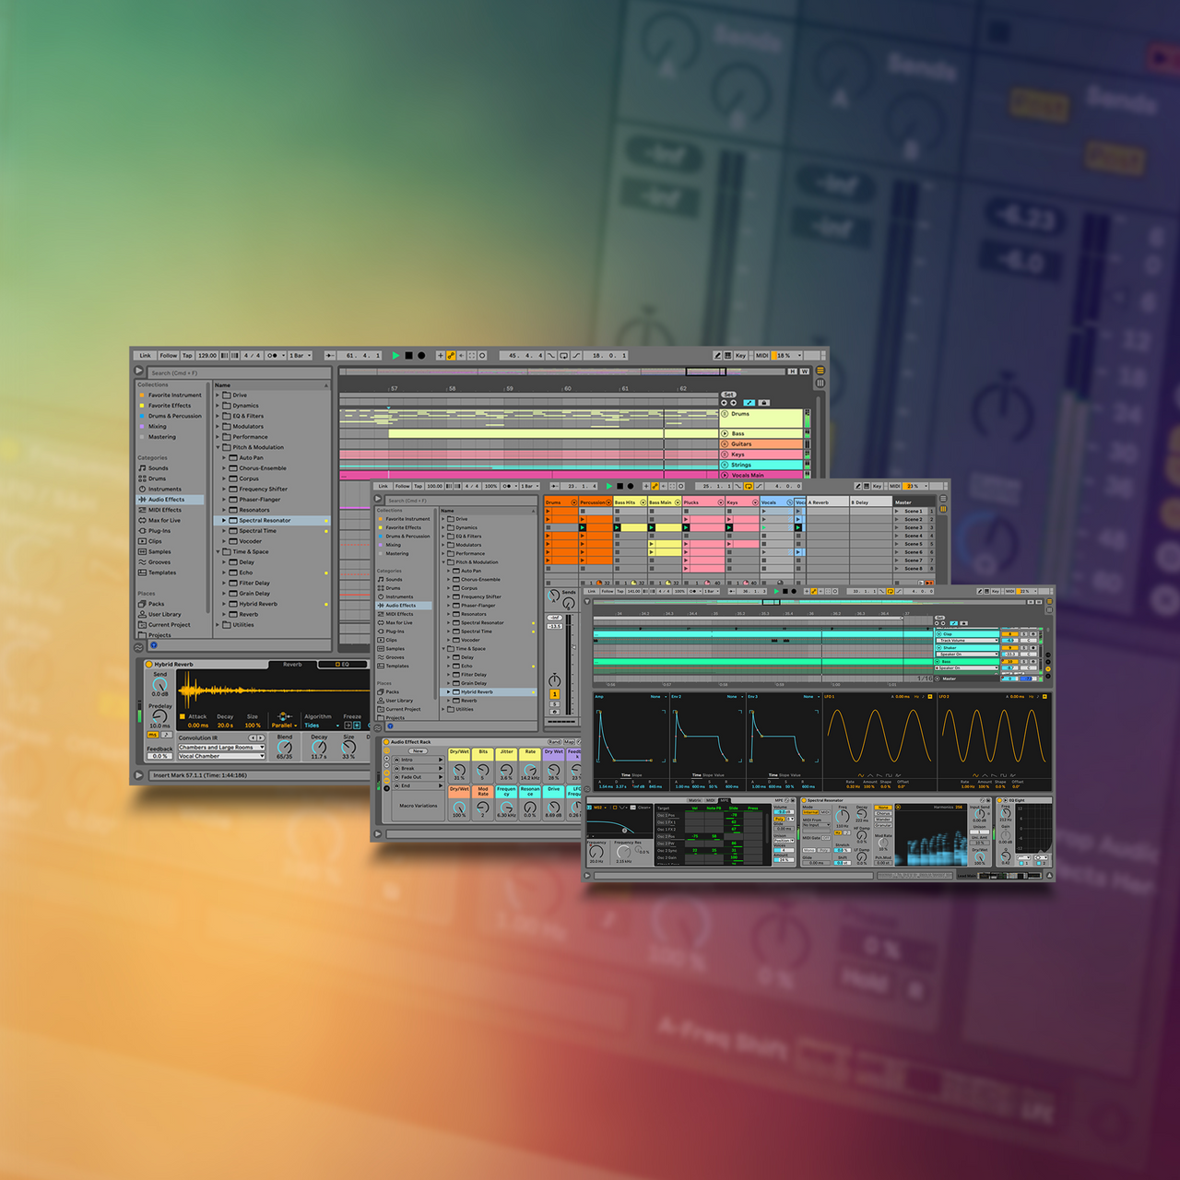Expand the Time & Space folder in the browser
This screenshot has width=1180, height=1180.
click(x=218, y=551)
